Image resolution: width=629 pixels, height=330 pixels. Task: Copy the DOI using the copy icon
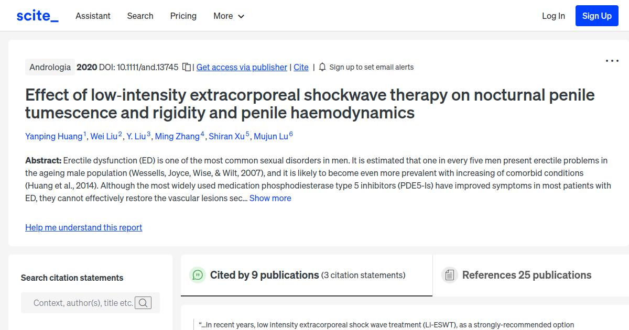point(187,67)
